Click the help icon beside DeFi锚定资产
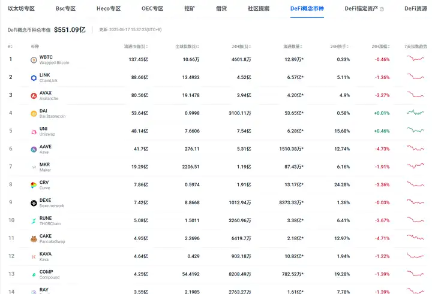The width and height of the screenshot is (432, 294). [x=382, y=9]
